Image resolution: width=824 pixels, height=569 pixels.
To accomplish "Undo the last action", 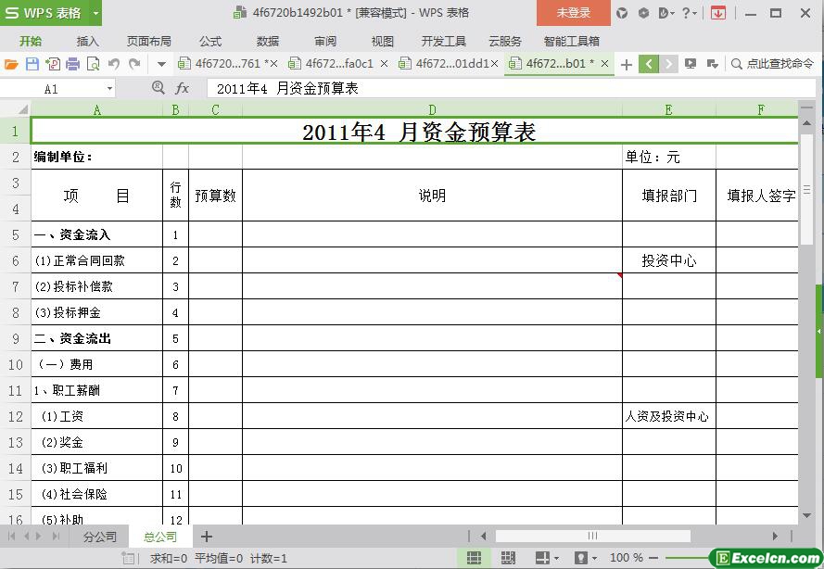I will point(113,64).
